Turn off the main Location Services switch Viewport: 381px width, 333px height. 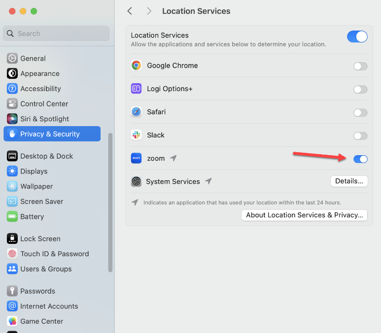pos(357,36)
